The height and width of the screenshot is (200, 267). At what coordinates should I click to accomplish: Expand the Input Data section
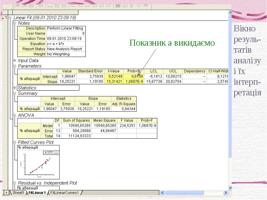click(x=14, y=61)
